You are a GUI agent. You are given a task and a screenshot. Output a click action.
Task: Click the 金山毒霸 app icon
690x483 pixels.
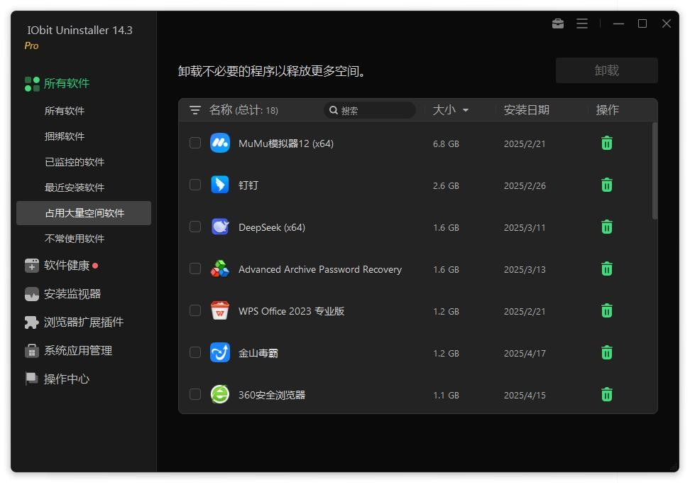coord(219,353)
